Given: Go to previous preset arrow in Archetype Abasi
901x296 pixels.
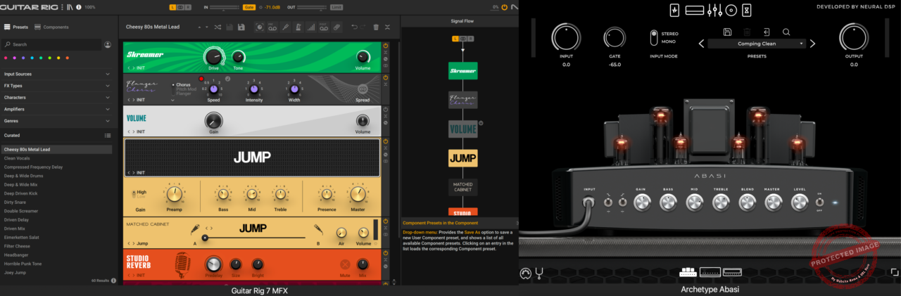Looking at the screenshot, I should (x=701, y=44).
